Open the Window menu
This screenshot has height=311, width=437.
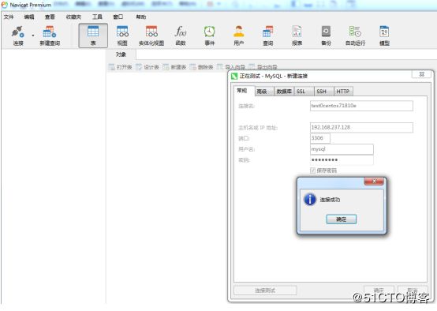pos(118,17)
